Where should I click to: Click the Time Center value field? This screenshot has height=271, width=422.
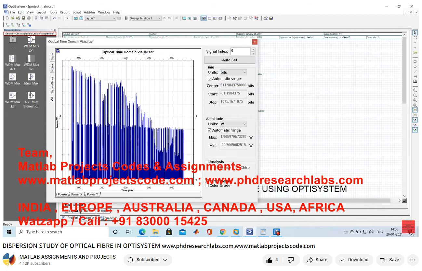click(233, 85)
